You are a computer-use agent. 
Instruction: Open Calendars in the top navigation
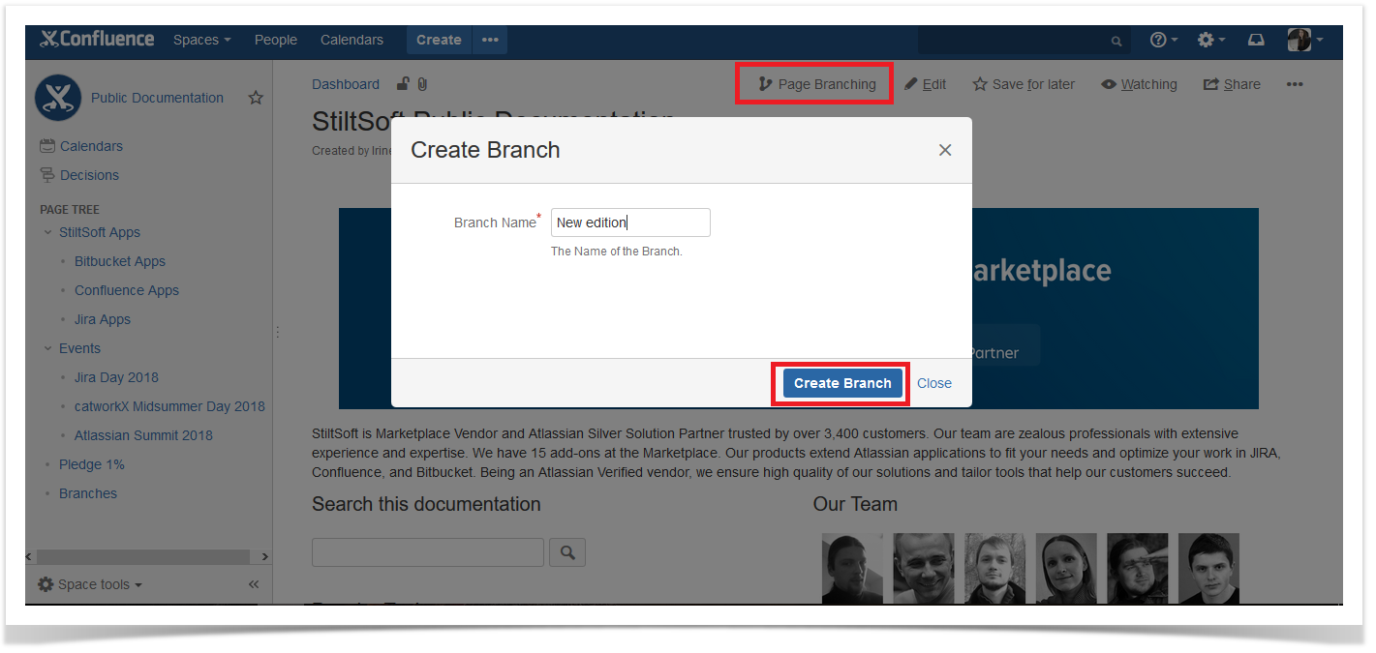tap(352, 40)
